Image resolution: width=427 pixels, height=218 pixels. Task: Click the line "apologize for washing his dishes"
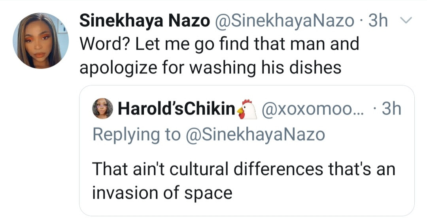[x=210, y=68]
